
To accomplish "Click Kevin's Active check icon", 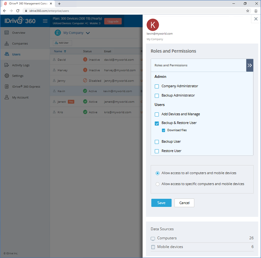I will pyautogui.click(x=85, y=91).
